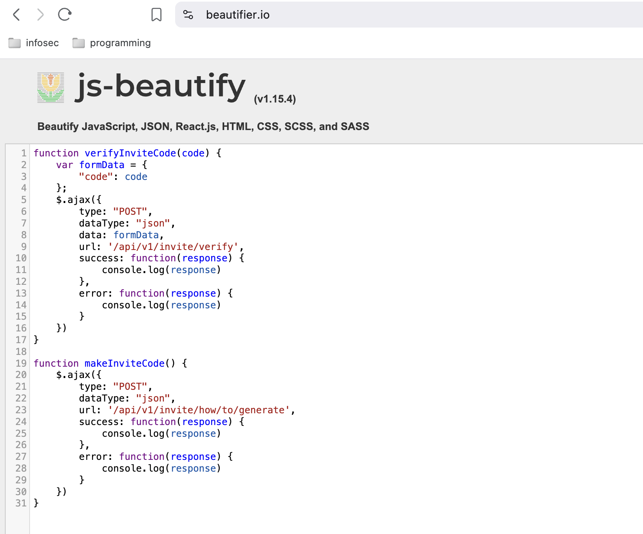Click line number 1 in the gutter
Screen dimensions: 643x534
pyautogui.click(x=24, y=153)
